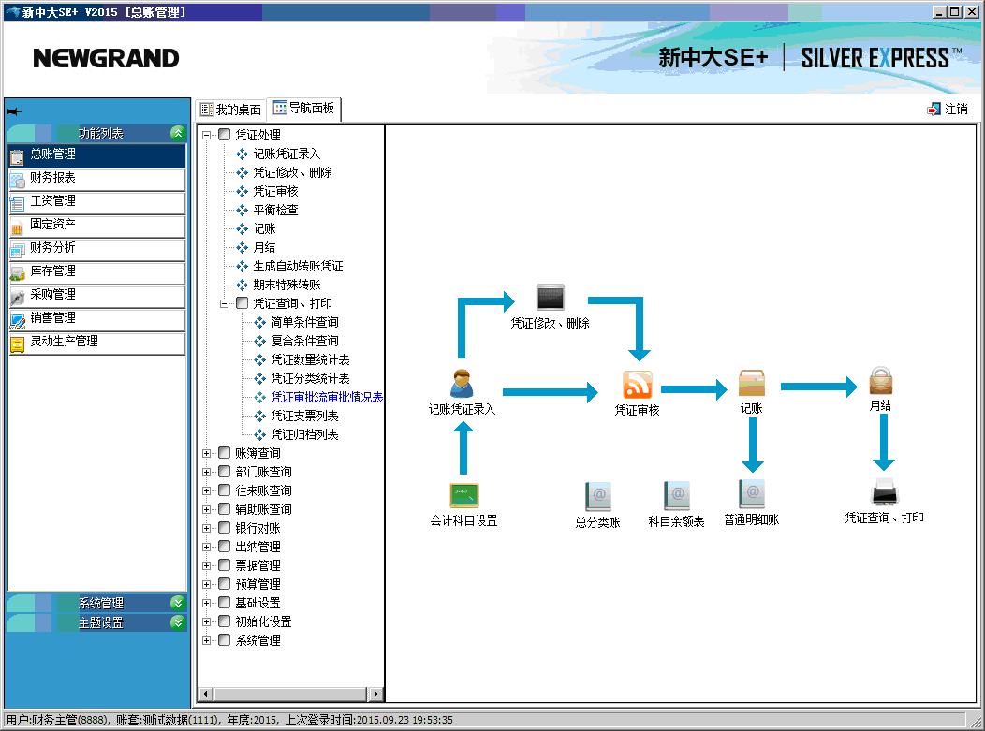
Task: Click the 采购管理 module icon
Action: tap(18, 297)
